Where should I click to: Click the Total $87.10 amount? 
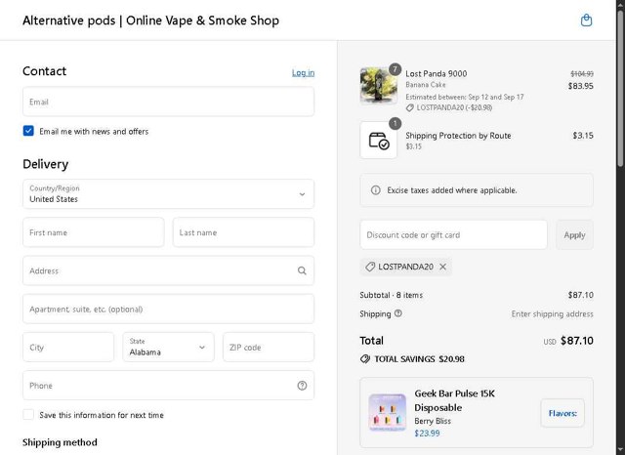[x=577, y=341]
